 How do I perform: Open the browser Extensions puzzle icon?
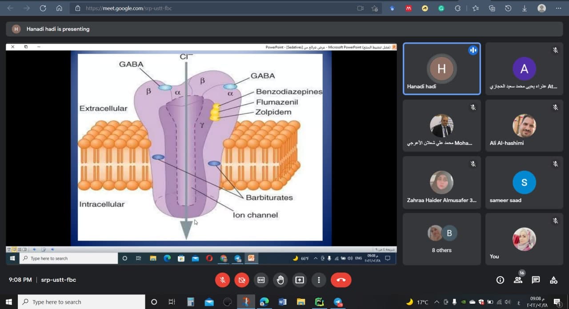tap(457, 8)
